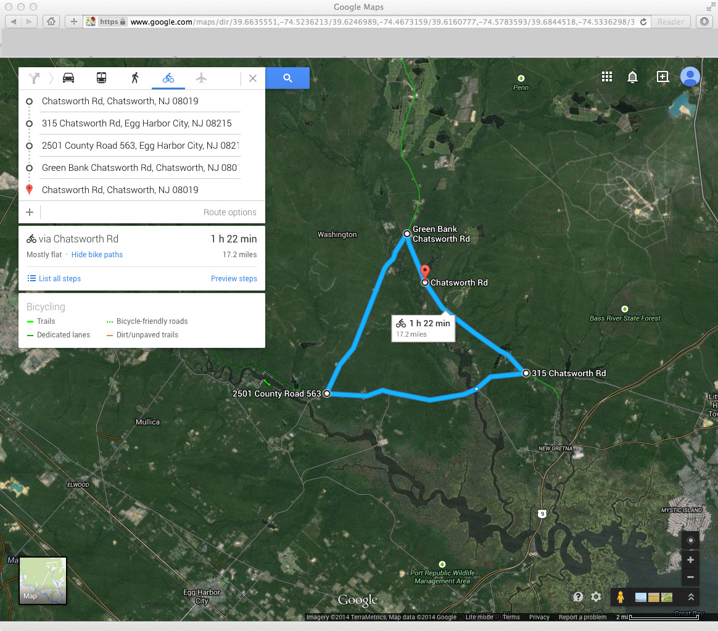Expand Route options
The width and height of the screenshot is (718, 631).
click(229, 212)
